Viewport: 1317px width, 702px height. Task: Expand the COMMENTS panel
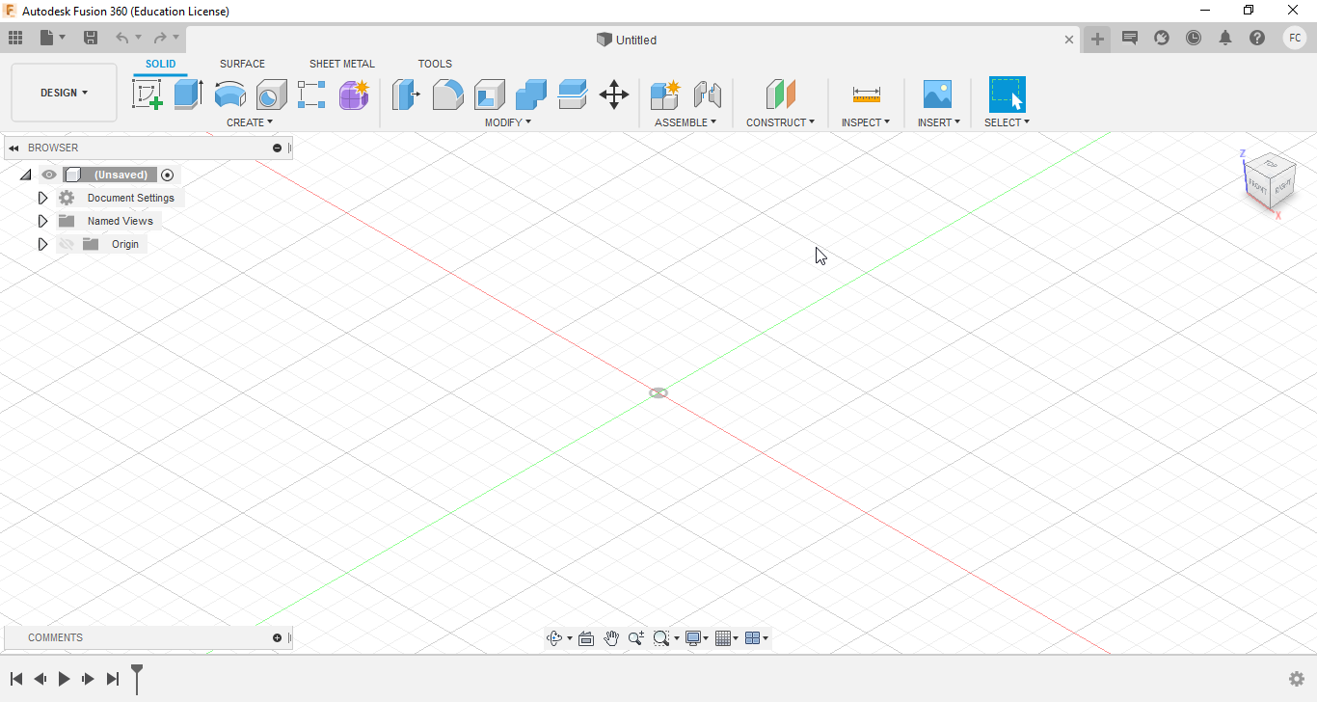coord(278,637)
